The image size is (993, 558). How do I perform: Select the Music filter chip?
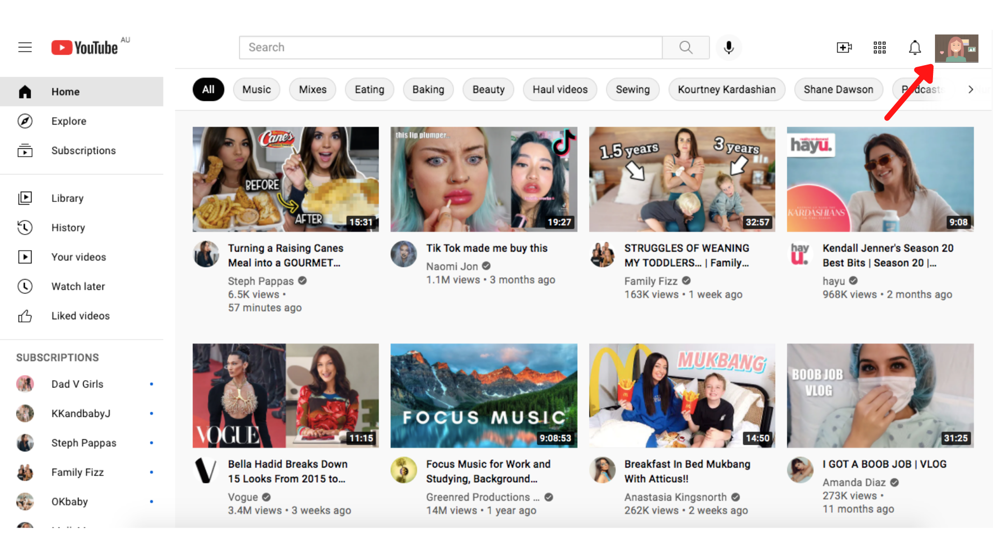point(257,90)
